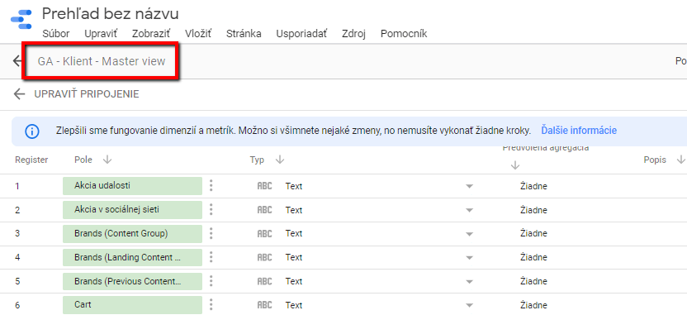Open the Upraviť menu

pos(102,34)
